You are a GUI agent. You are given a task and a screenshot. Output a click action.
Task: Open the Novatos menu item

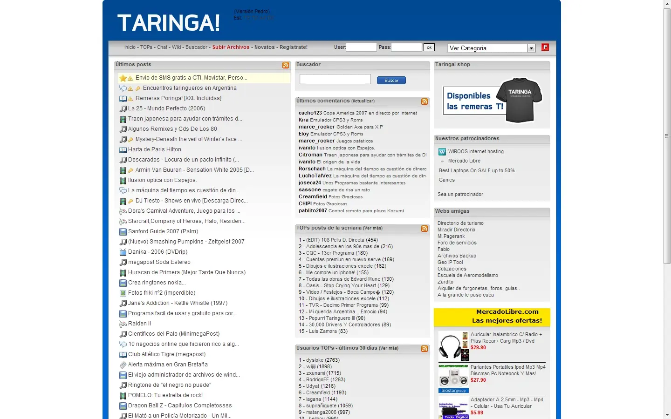pyautogui.click(x=264, y=47)
